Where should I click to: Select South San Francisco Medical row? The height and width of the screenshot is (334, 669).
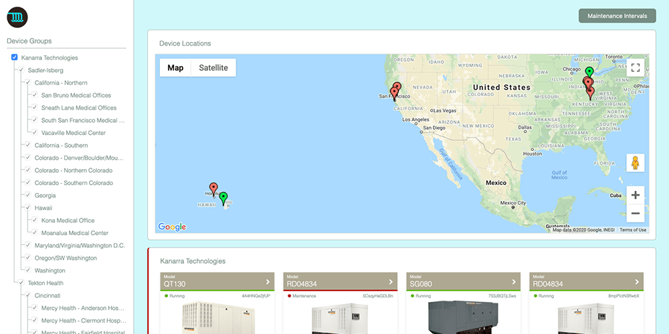83,120
